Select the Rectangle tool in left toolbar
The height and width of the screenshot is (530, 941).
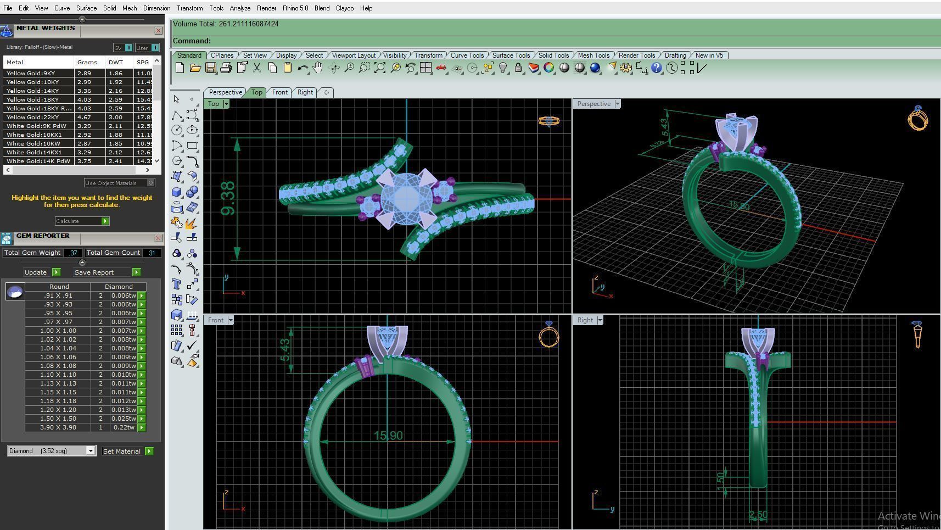[x=192, y=146]
